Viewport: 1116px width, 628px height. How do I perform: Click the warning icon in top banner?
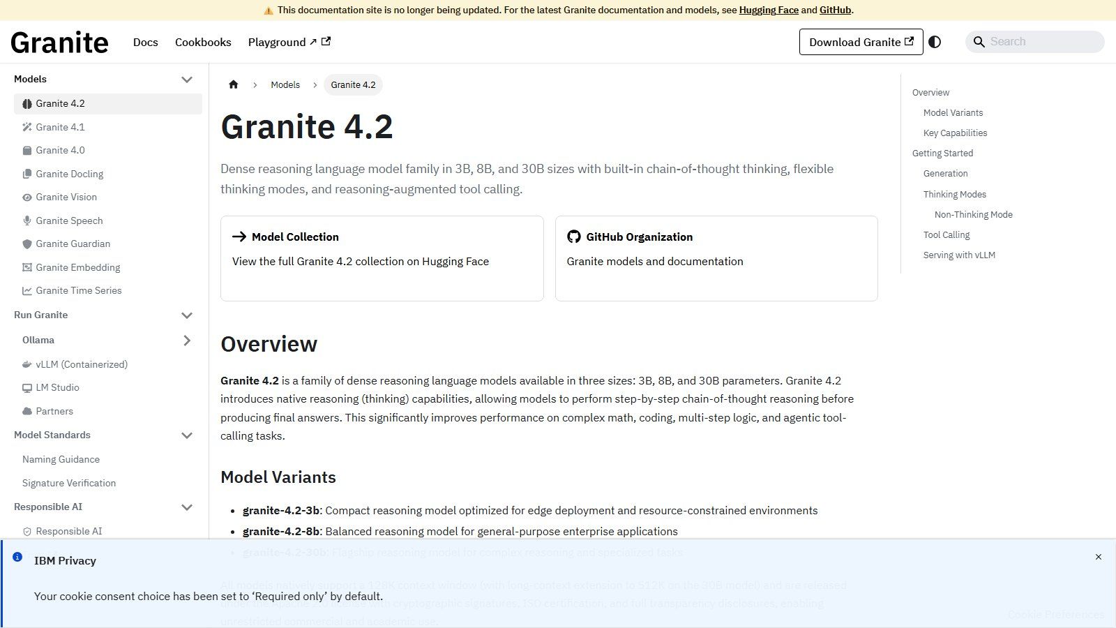269,10
